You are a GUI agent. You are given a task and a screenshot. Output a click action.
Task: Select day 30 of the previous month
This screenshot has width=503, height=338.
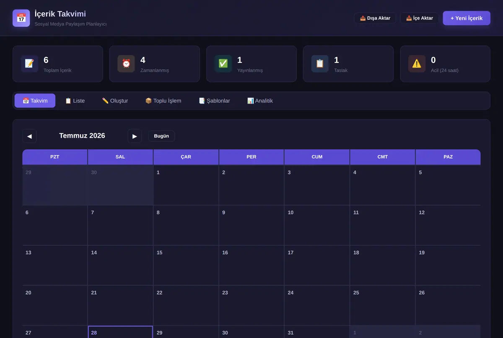[120, 185]
